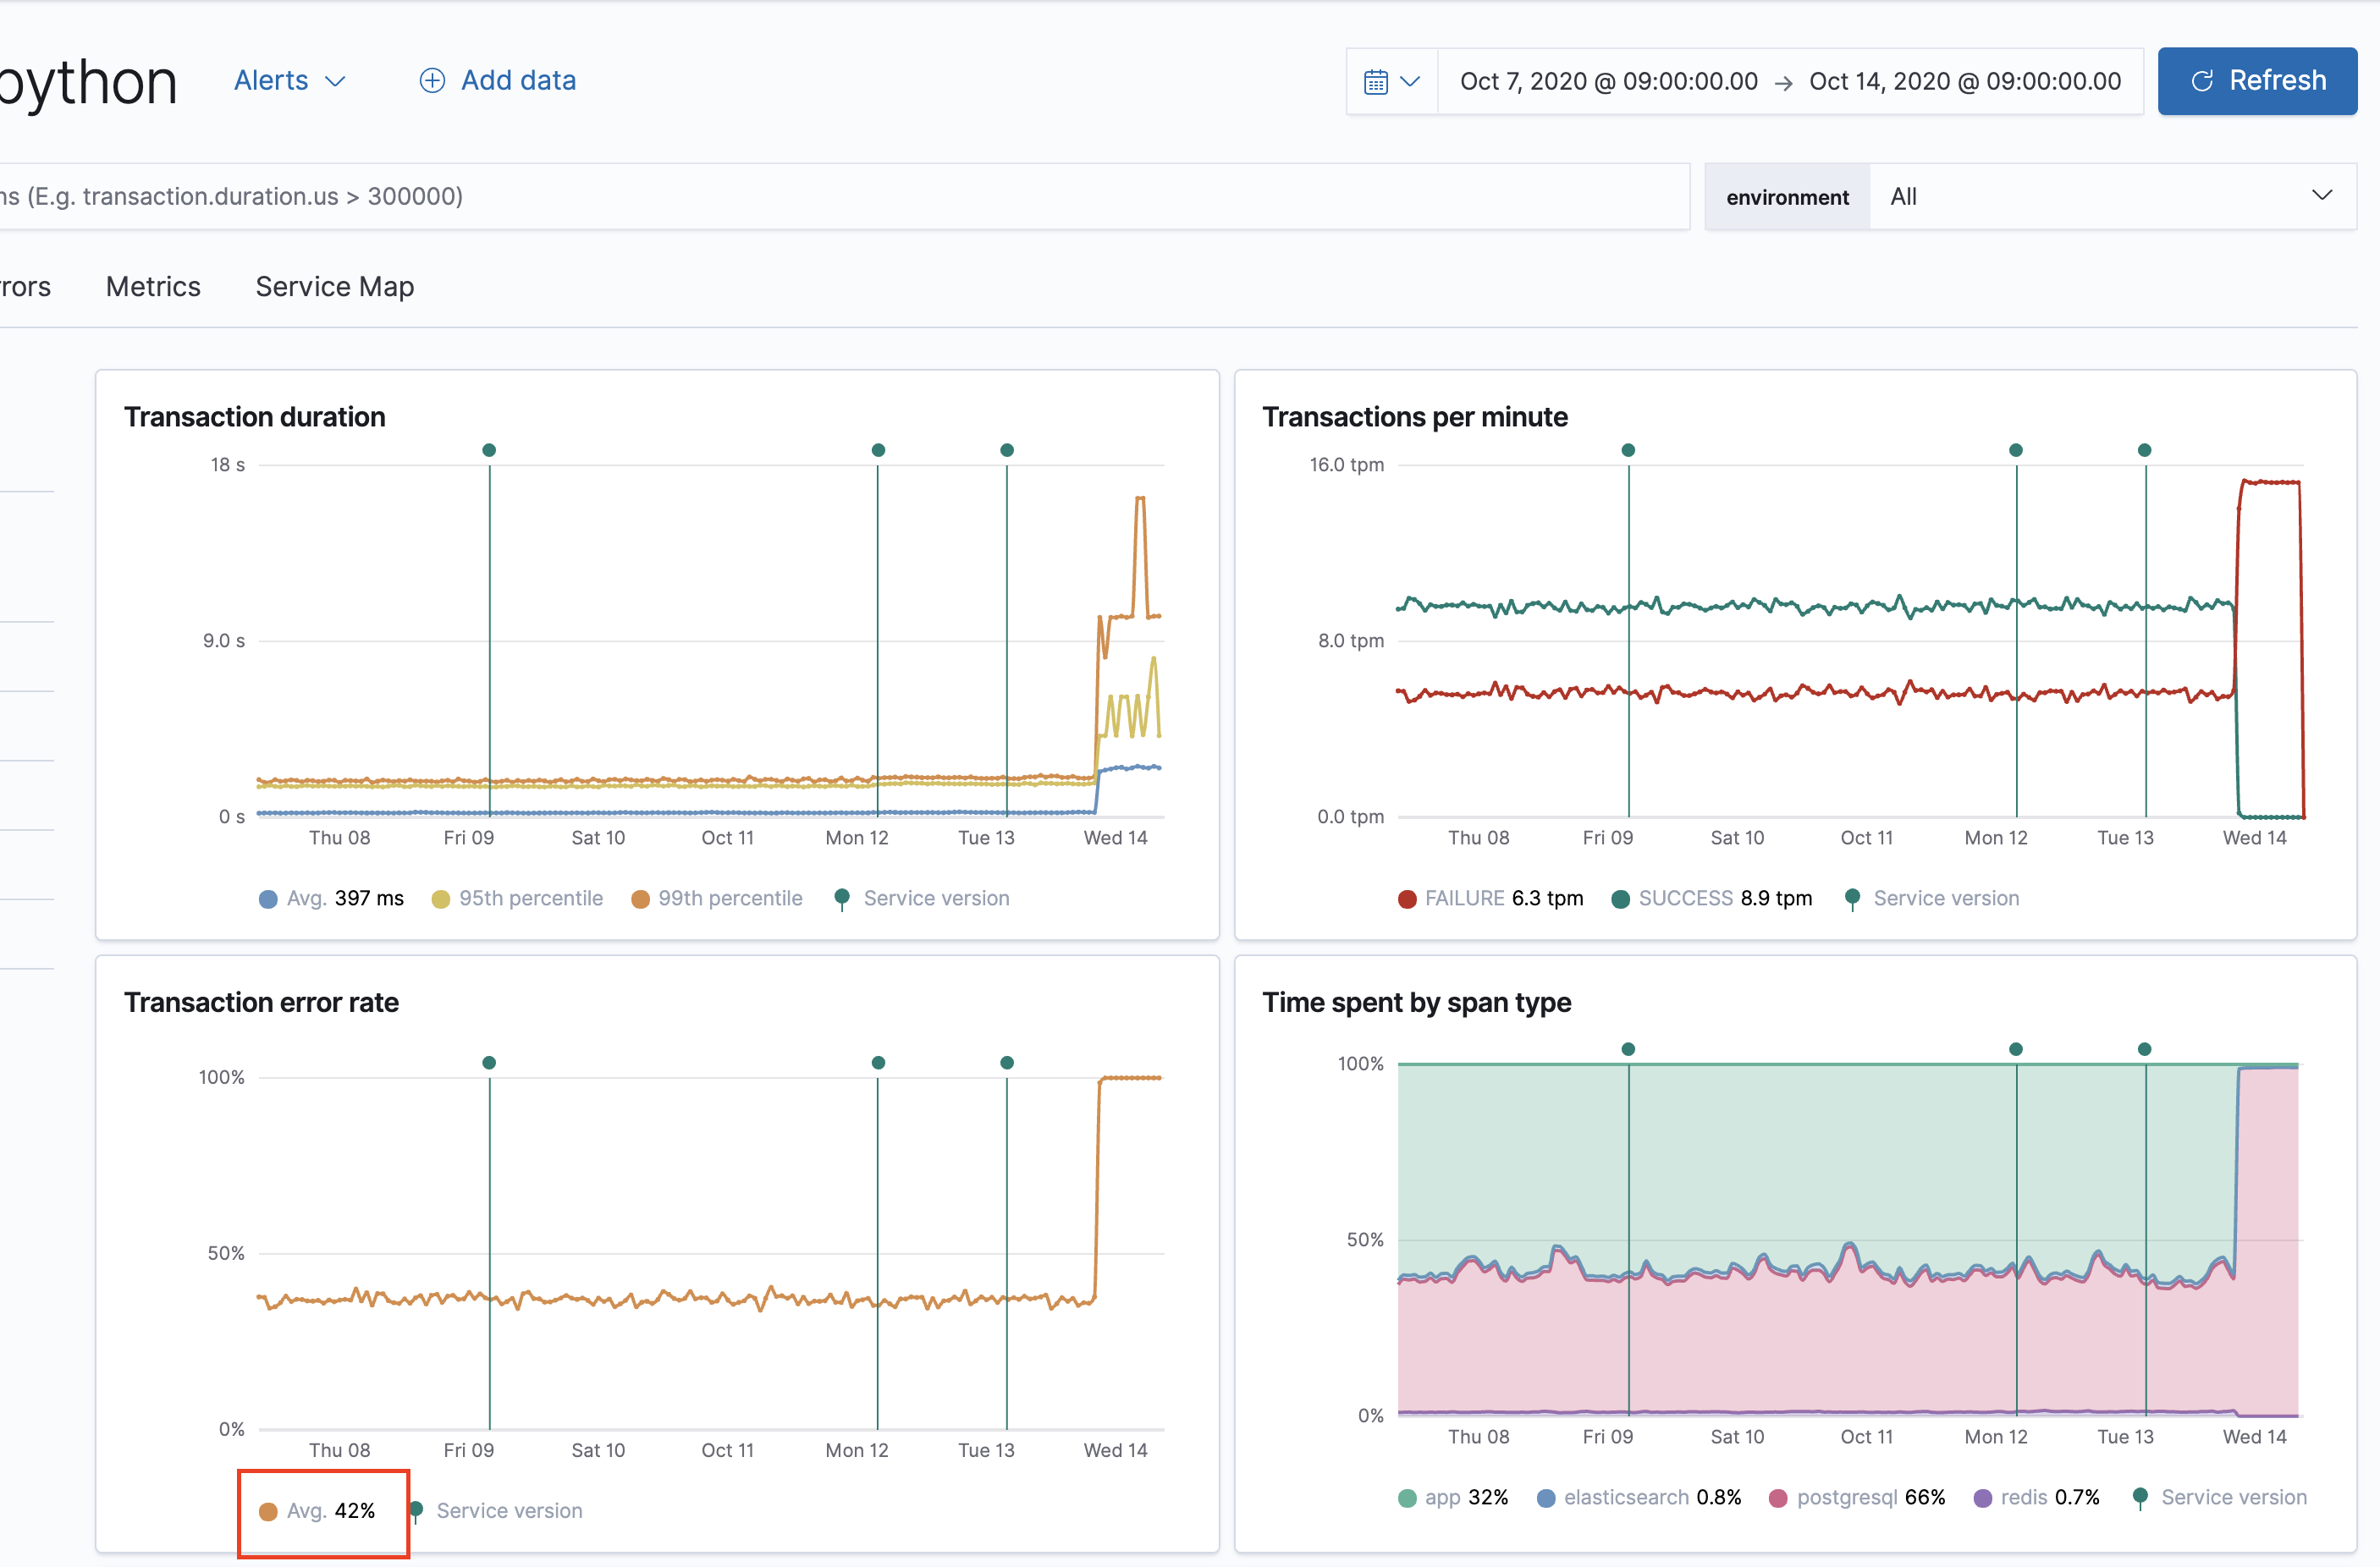The height and width of the screenshot is (1567, 2380).
Task: Toggle Service version in span type legend
Action: coord(2219,1497)
